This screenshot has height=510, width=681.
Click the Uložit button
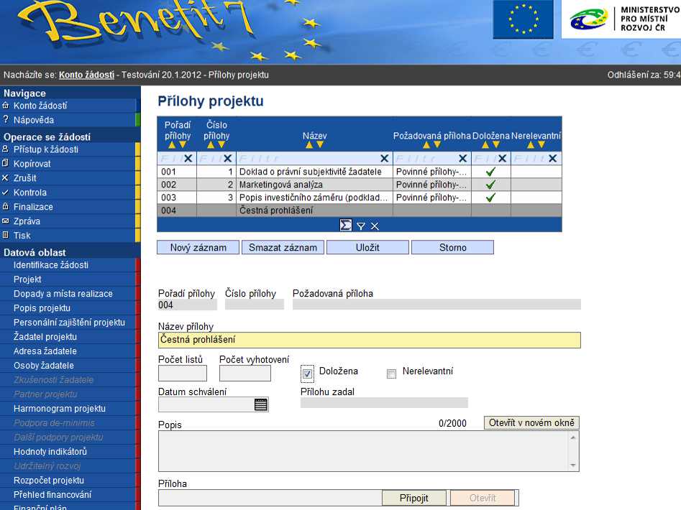[367, 247]
